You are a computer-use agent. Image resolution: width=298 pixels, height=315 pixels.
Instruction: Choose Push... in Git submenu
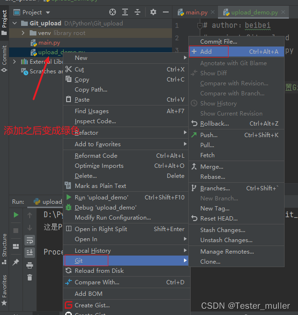point(236,135)
